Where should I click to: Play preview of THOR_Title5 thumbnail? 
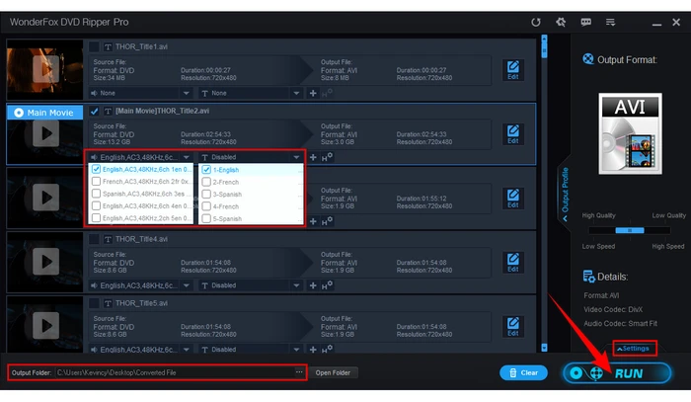click(x=45, y=325)
